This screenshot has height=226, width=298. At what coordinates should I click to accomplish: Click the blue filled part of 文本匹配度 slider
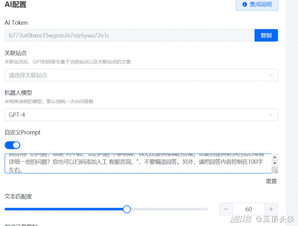65,209
